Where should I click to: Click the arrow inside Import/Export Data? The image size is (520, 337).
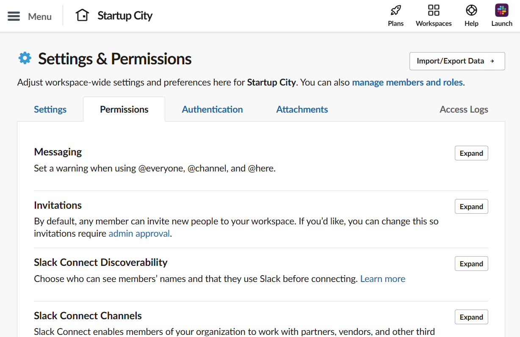(x=492, y=61)
